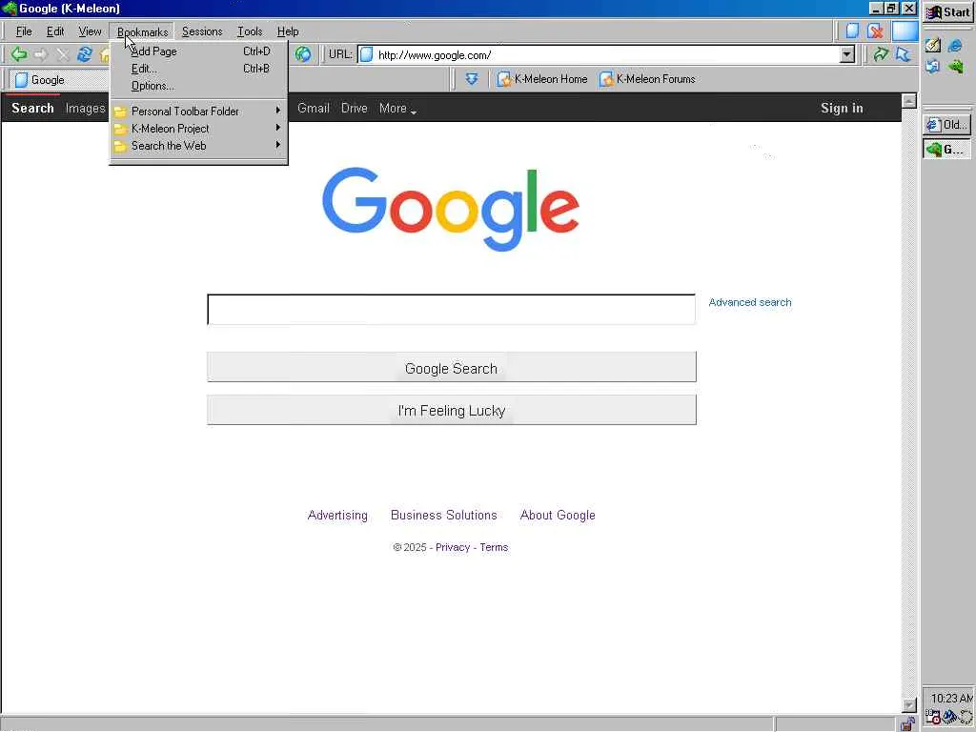Click the K-Meleon Forums bookmark icon
This screenshot has width=976, height=732.
[x=606, y=80]
